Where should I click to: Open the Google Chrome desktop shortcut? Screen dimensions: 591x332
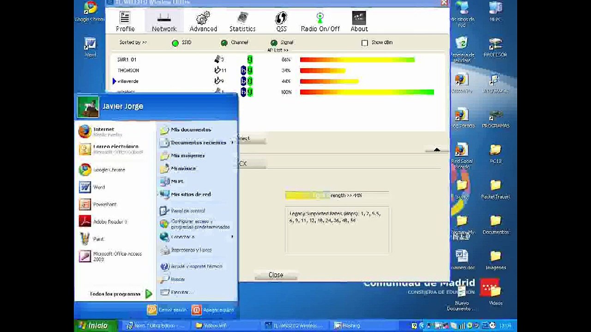tap(90, 12)
